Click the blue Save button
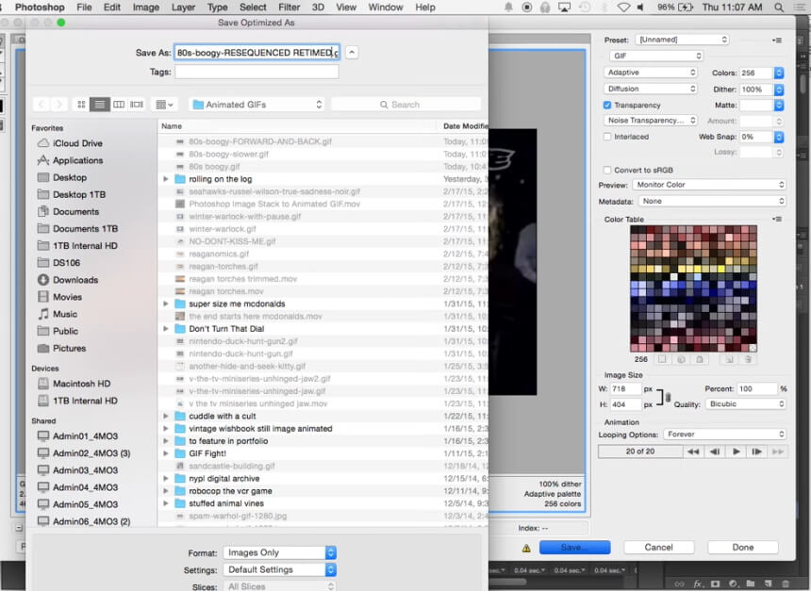The image size is (811, 591). (574, 548)
